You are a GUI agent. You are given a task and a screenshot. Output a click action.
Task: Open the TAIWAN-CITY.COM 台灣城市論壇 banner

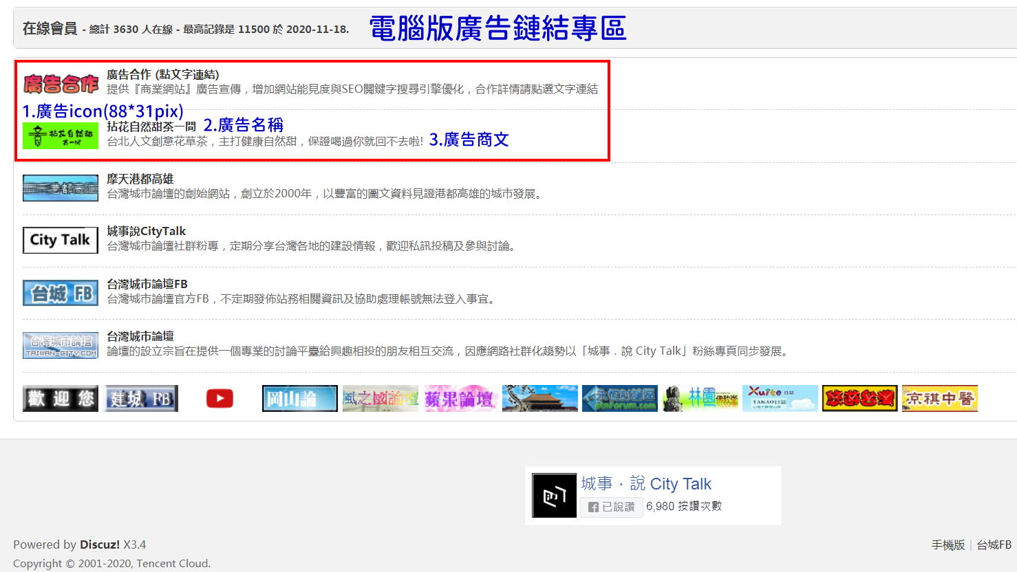[61, 345]
